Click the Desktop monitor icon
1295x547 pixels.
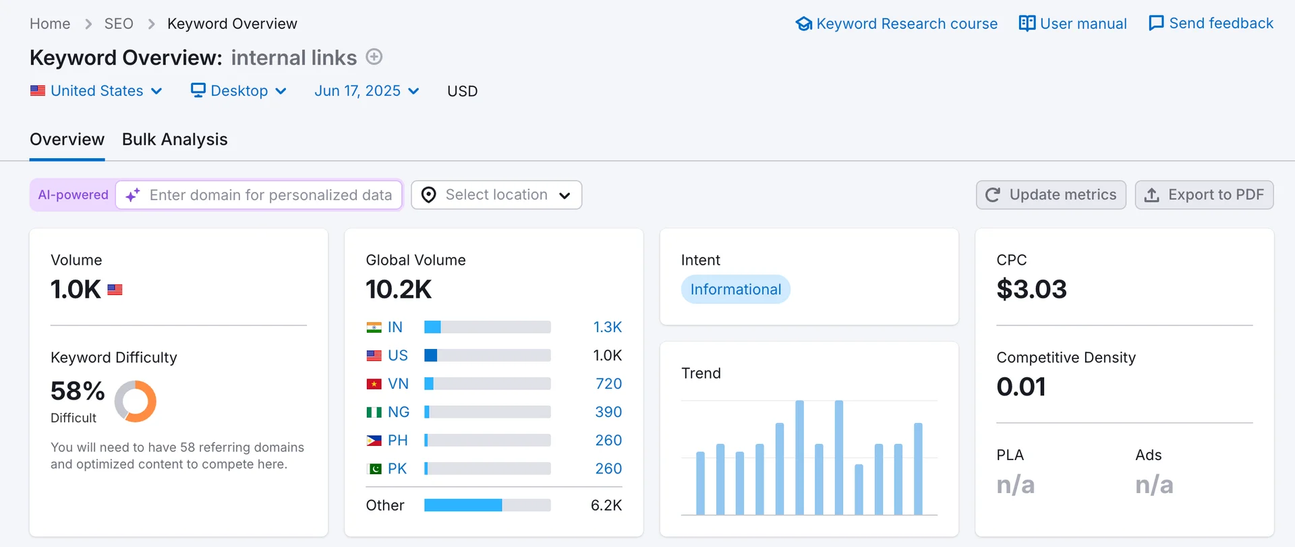coord(198,90)
